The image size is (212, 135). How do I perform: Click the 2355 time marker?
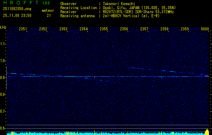(104, 29)
